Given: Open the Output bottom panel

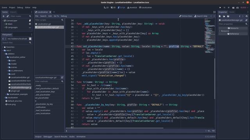Looking at the screenshot, I should click(38, 136).
